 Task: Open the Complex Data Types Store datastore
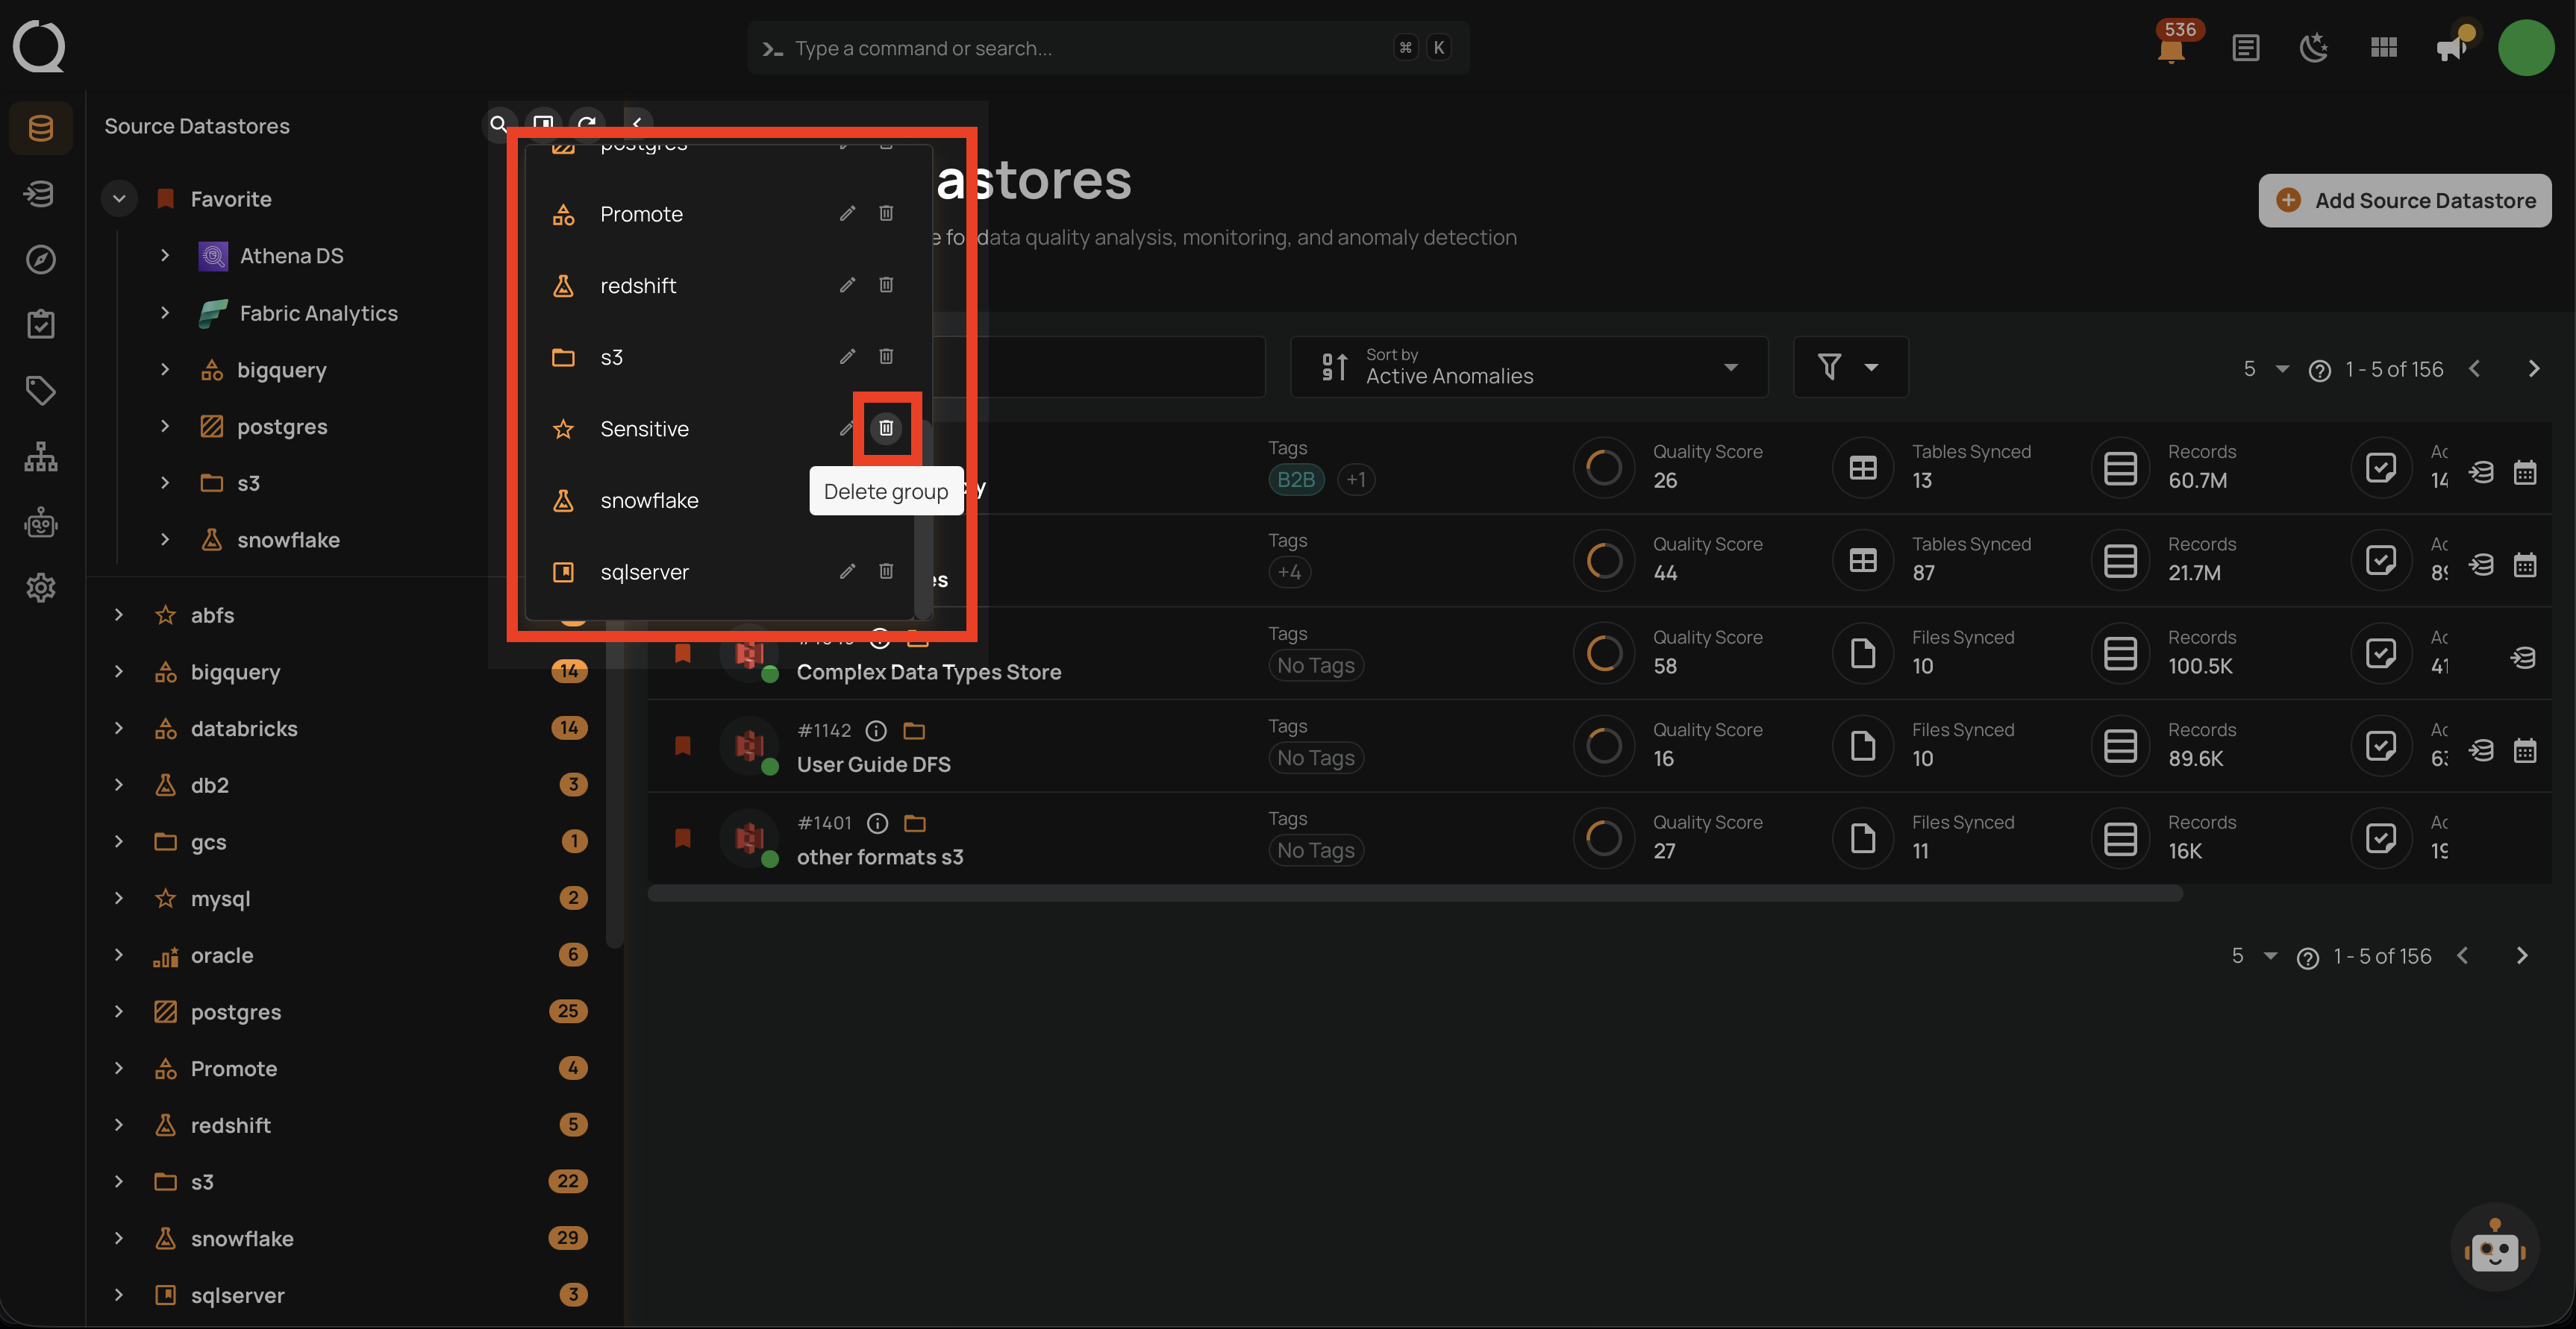928,671
